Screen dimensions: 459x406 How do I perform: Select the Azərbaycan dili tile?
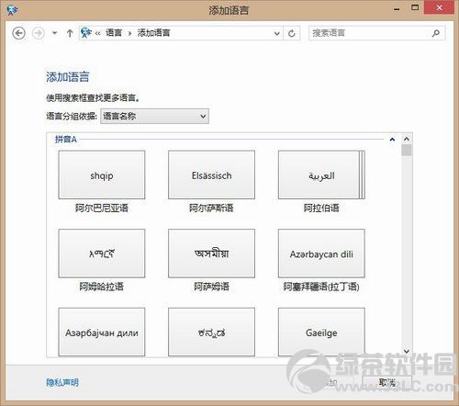321,254
